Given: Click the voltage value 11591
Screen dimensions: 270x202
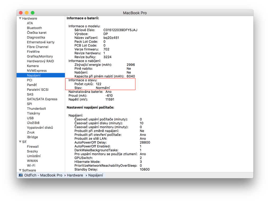Looking at the screenshot, I should coord(110,99).
